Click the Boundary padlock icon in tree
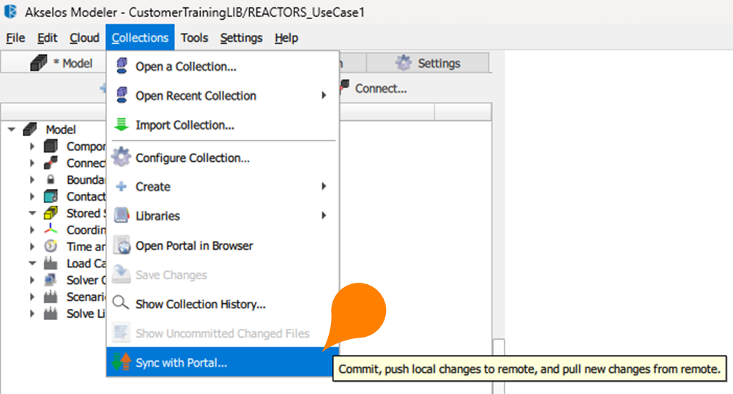Screen dimensions: 733x394 [51, 179]
